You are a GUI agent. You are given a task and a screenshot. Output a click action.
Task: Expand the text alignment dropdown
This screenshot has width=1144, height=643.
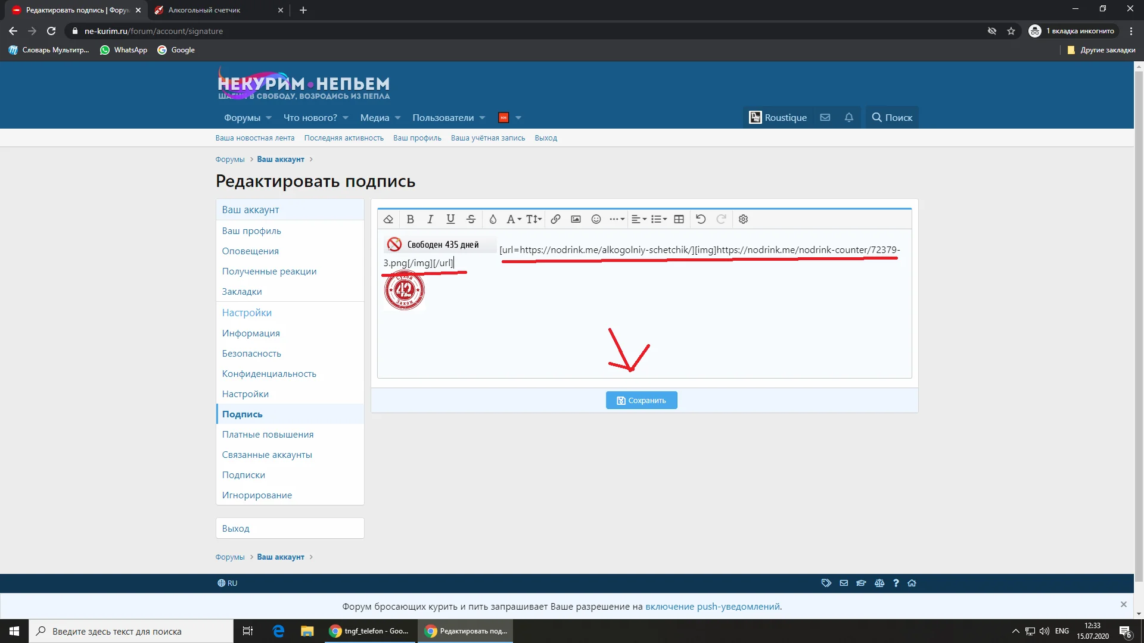pos(639,219)
